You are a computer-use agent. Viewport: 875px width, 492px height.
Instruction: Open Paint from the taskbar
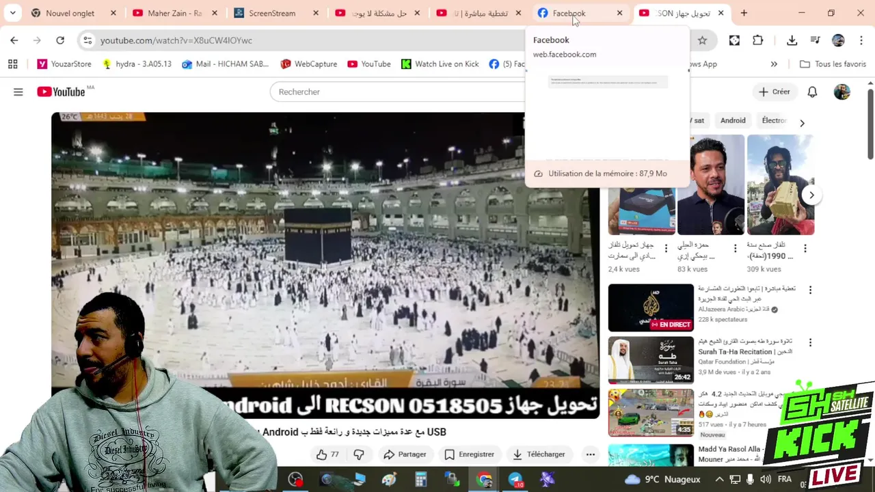[389, 480]
